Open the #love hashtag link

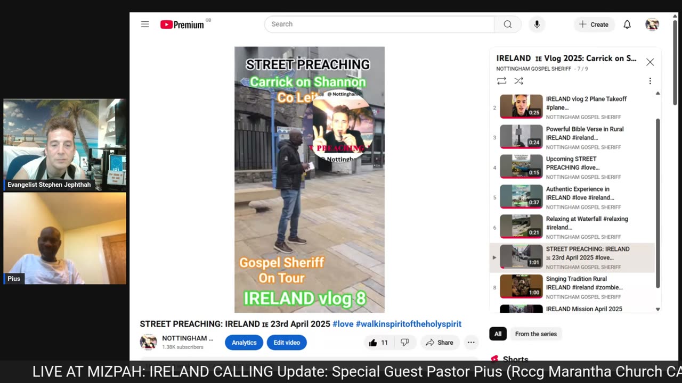point(343,324)
